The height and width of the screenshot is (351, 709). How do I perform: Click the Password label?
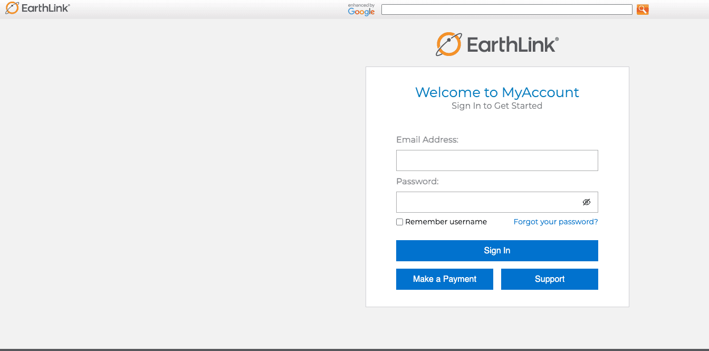(x=417, y=181)
